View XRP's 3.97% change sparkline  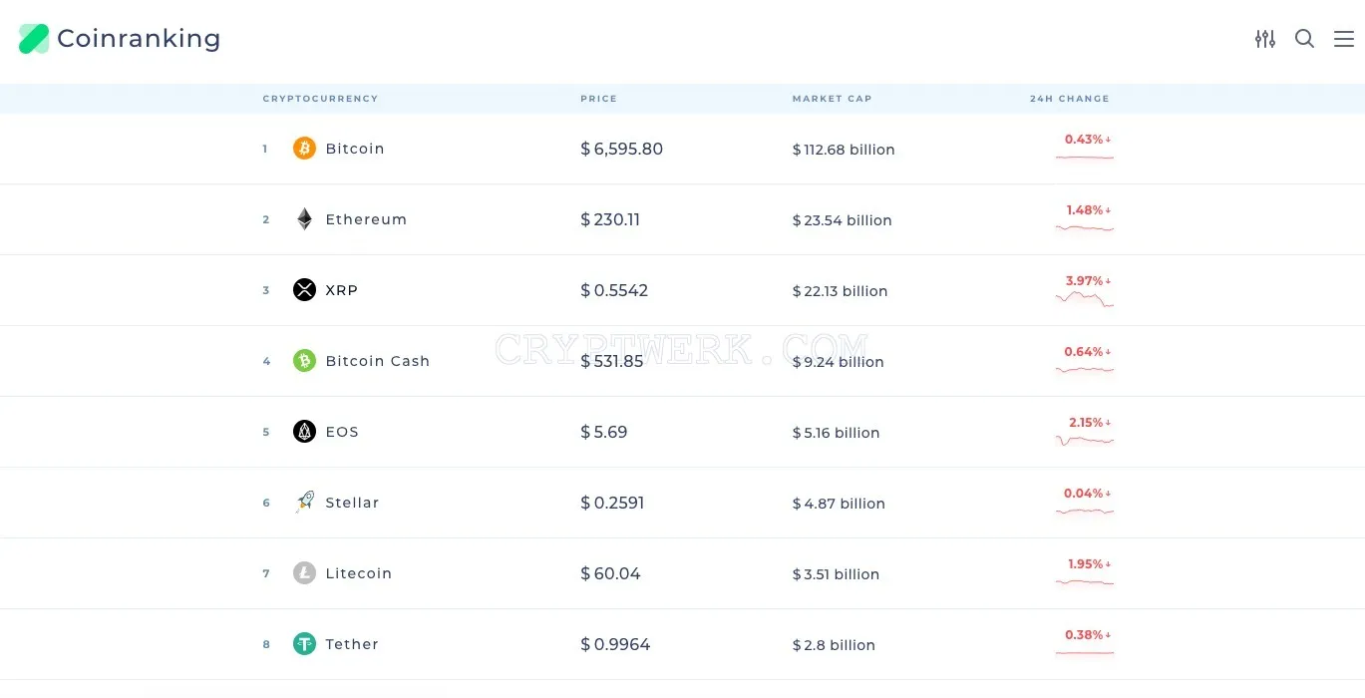click(1085, 299)
